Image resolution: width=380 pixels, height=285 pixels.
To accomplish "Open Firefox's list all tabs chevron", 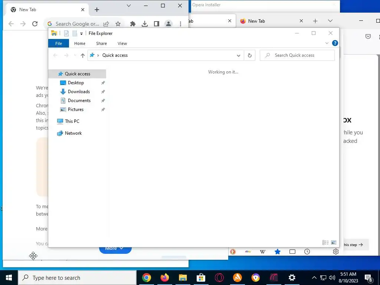I will (x=330, y=21).
